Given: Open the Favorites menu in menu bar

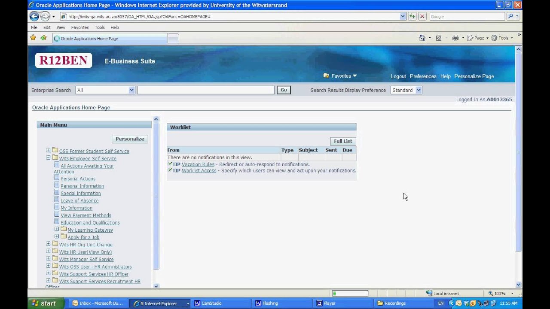Looking at the screenshot, I should tap(80, 27).
